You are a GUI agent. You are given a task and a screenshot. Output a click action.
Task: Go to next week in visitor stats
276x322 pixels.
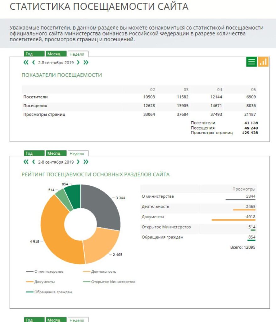(x=78, y=63)
